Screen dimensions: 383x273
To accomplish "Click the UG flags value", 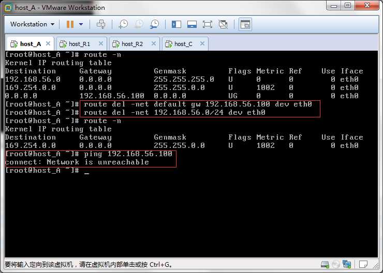I will (x=233, y=96).
